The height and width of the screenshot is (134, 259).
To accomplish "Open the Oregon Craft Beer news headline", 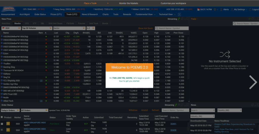I will click(234, 125).
